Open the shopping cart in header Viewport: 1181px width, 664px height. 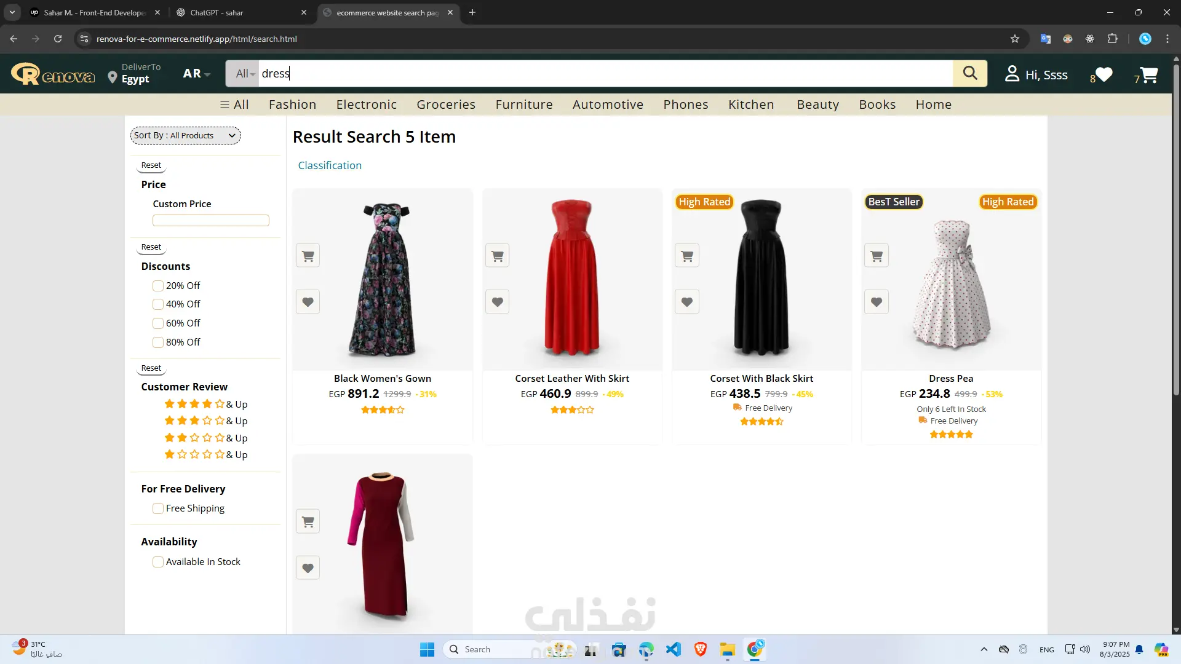click(1148, 75)
